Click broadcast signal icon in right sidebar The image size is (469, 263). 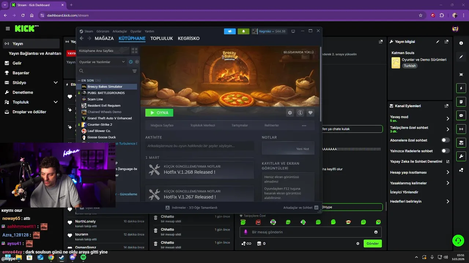(x=461, y=129)
